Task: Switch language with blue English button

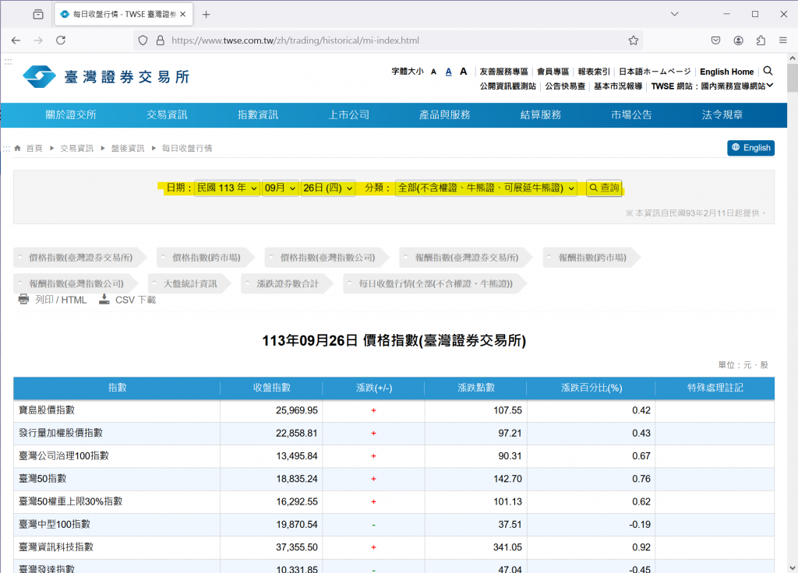Action: point(750,147)
